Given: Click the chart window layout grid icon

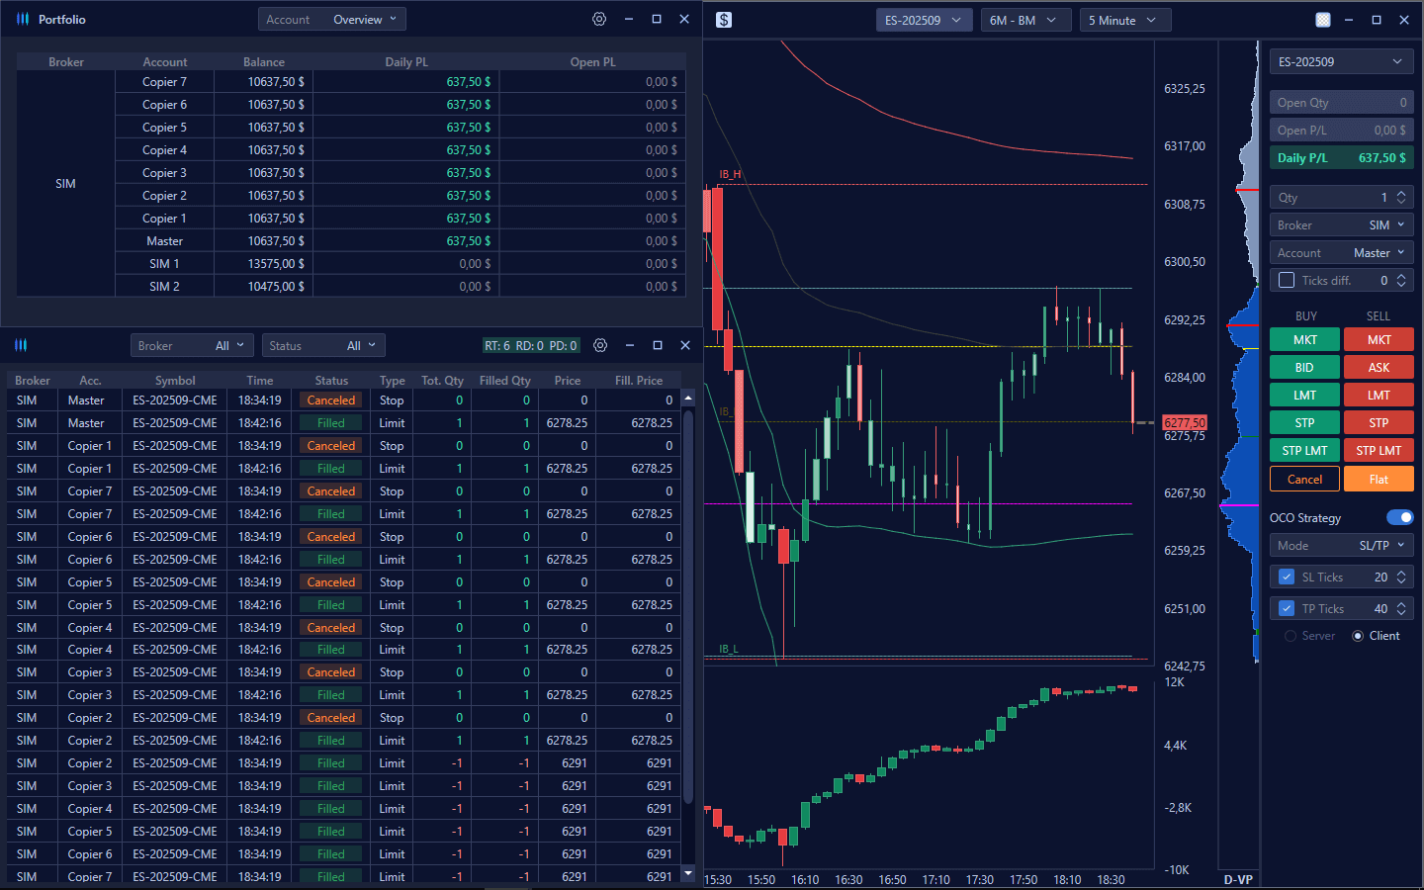Looking at the screenshot, I should click(x=1323, y=20).
